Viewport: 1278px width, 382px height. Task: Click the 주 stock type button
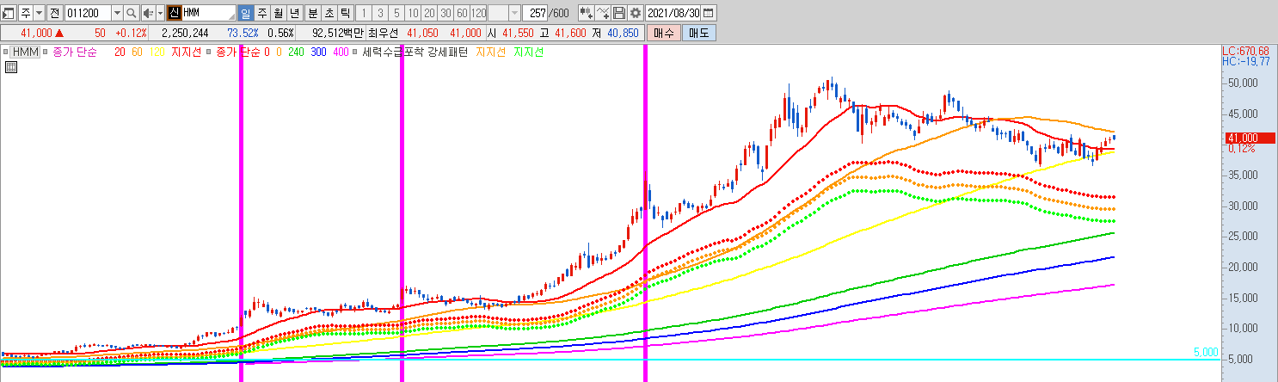pos(25,13)
